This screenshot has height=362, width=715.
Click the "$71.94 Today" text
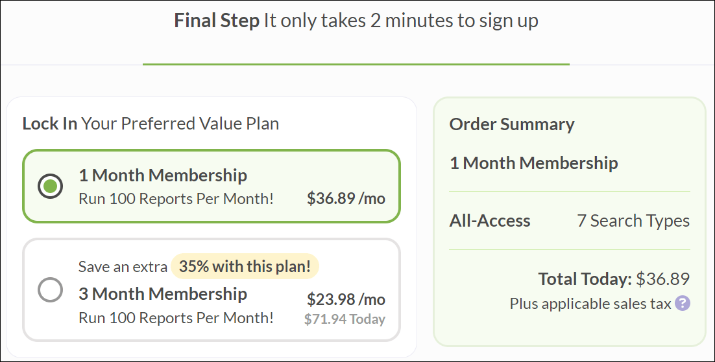pyautogui.click(x=345, y=319)
